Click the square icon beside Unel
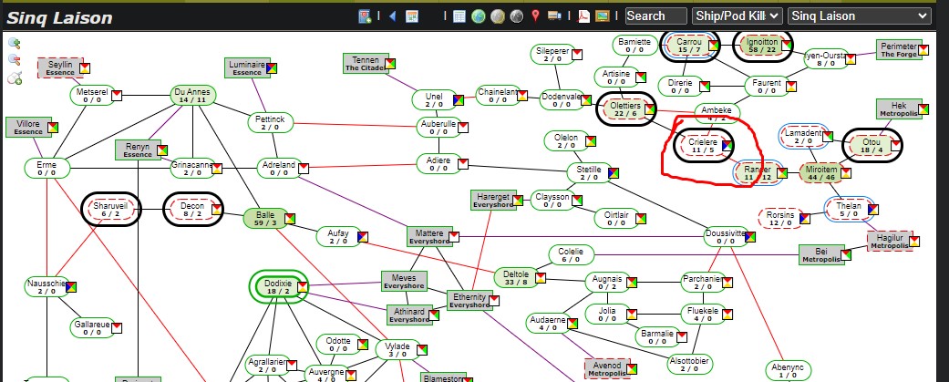Image resolution: width=949 pixels, height=382 pixels. (459, 100)
